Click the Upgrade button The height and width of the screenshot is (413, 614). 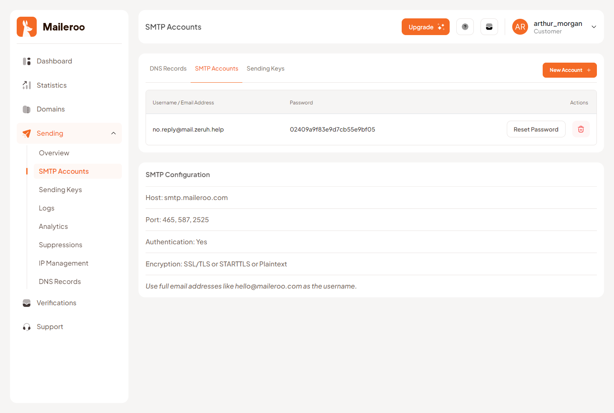pyautogui.click(x=425, y=27)
